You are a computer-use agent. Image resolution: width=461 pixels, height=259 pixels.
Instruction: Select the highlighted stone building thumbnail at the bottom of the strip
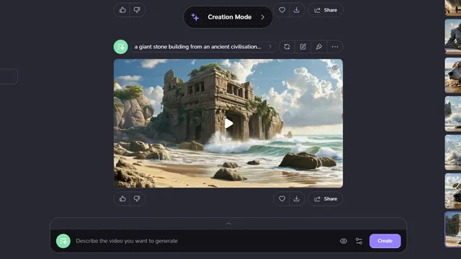453,230
